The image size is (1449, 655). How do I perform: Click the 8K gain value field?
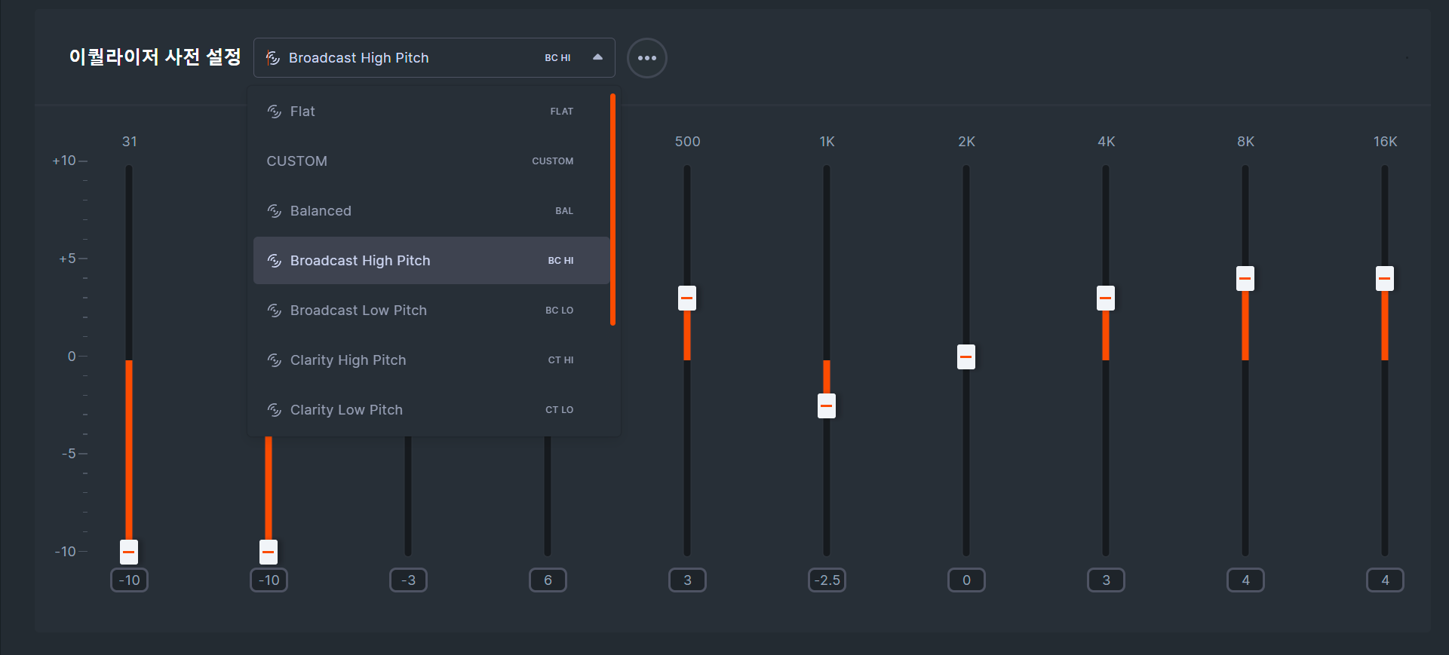[1245, 580]
